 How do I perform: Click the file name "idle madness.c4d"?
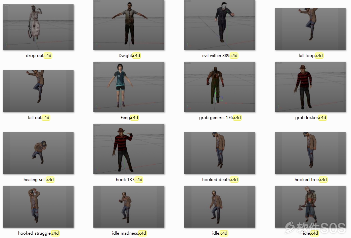pos(129,233)
